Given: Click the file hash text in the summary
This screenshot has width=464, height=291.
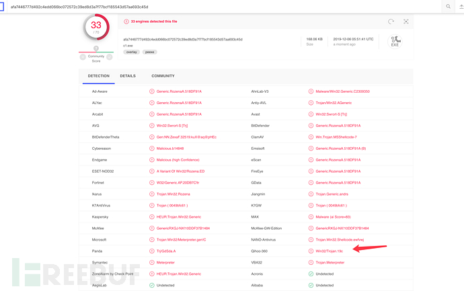Looking at the screenshot, I should point(183,40).
